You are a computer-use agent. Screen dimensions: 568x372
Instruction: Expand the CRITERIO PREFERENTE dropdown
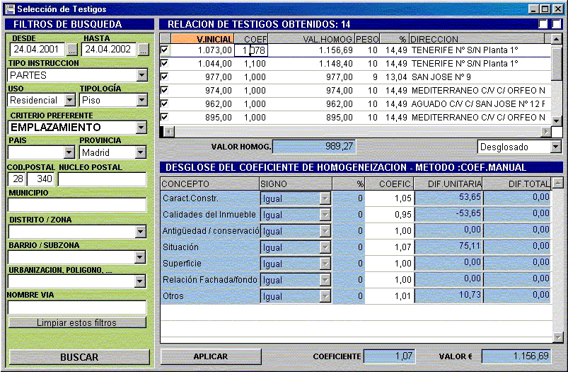[141, 128]
